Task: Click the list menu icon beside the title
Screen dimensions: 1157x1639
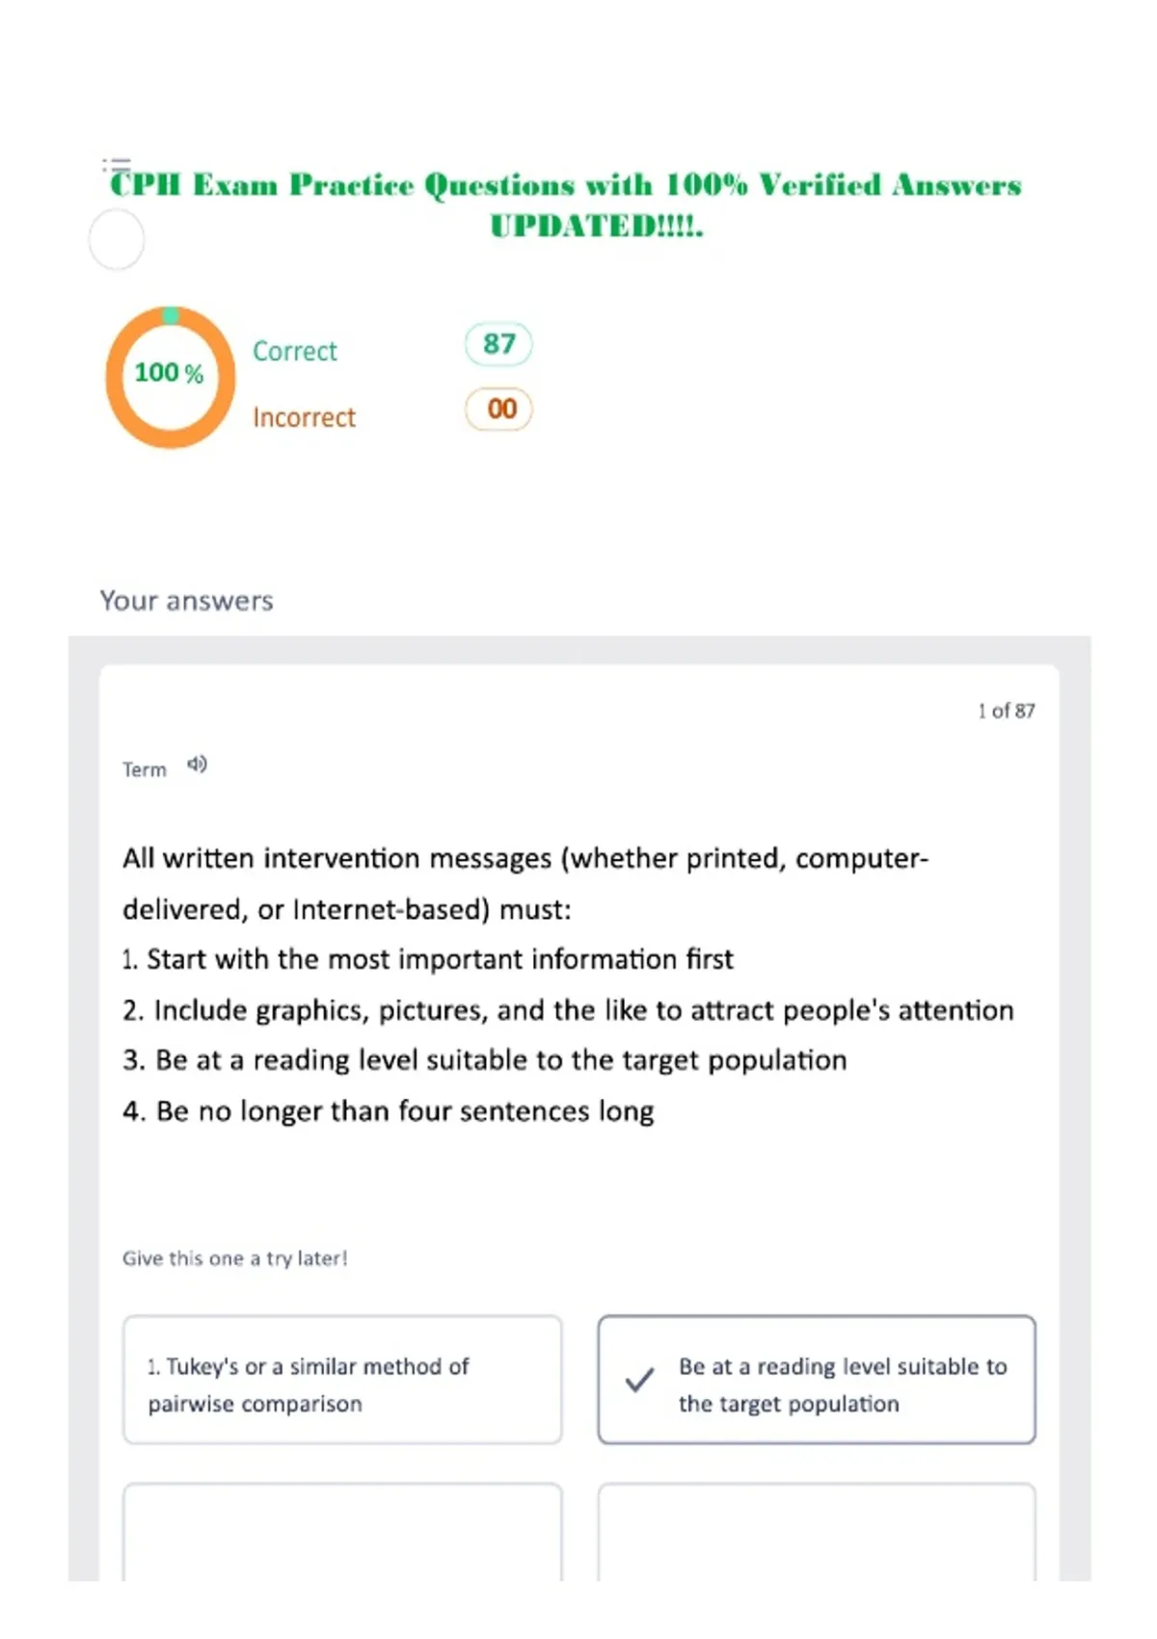Action: (117, 165)
